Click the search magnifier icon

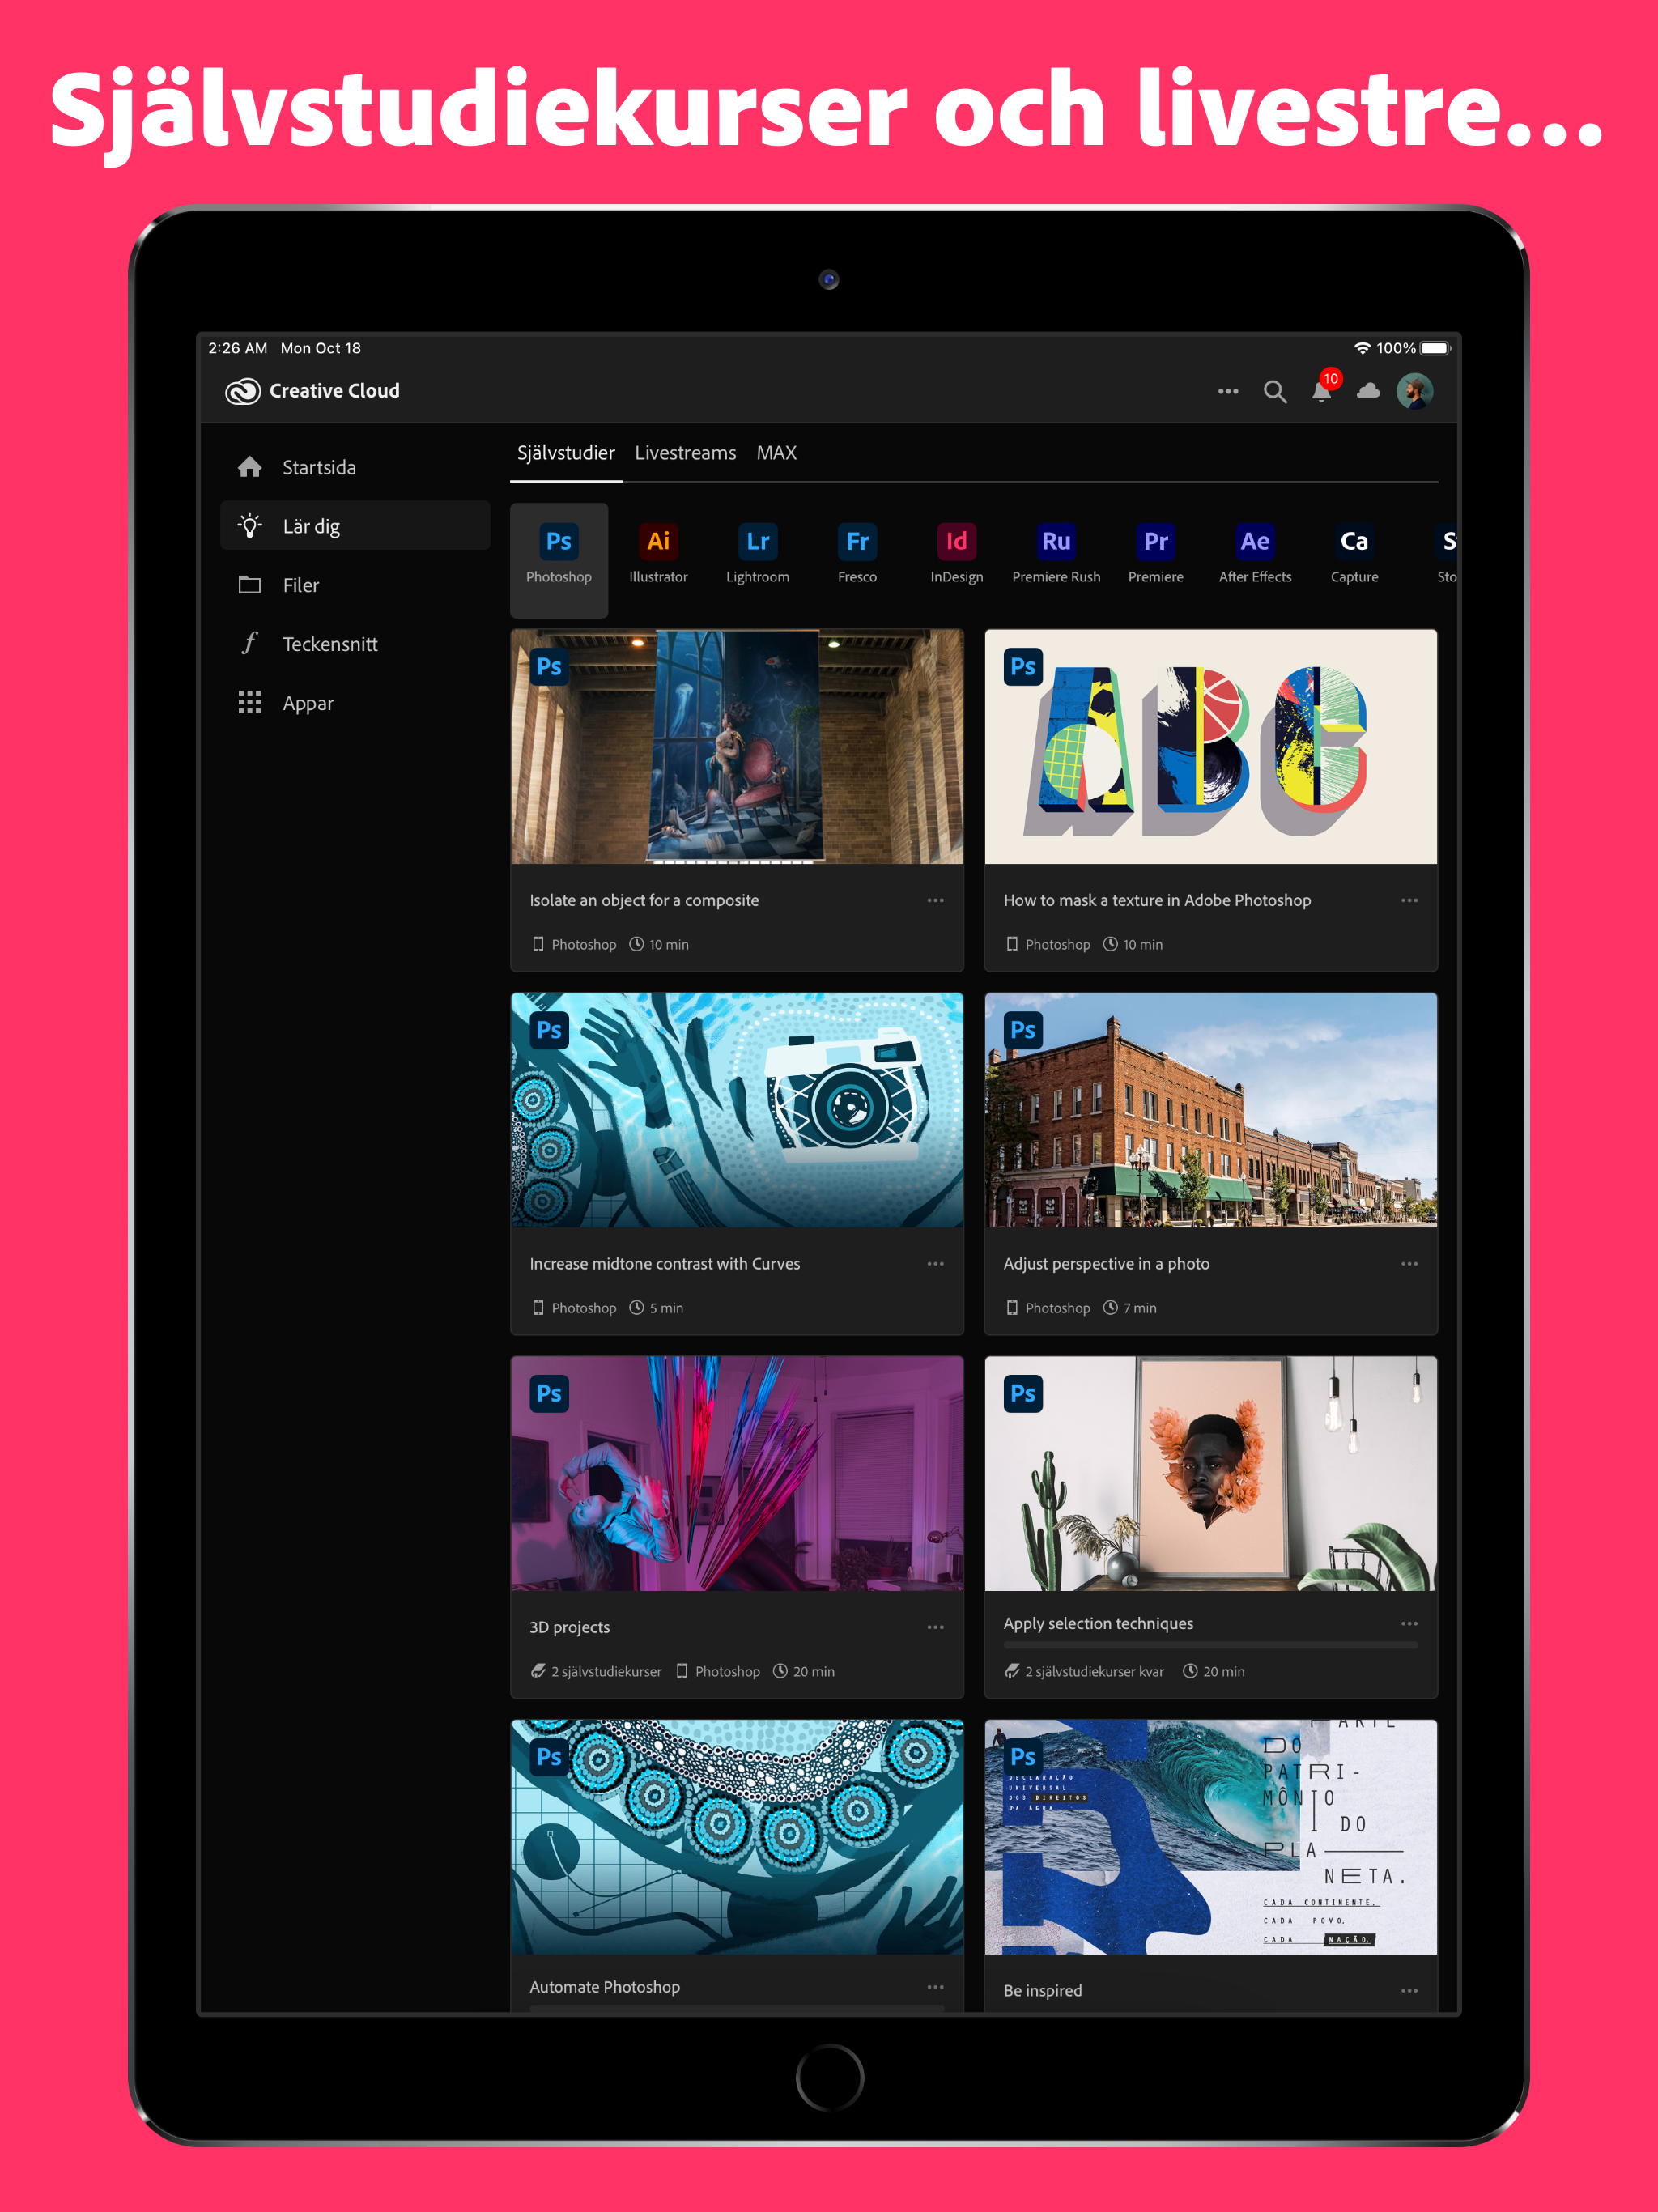1274,392
